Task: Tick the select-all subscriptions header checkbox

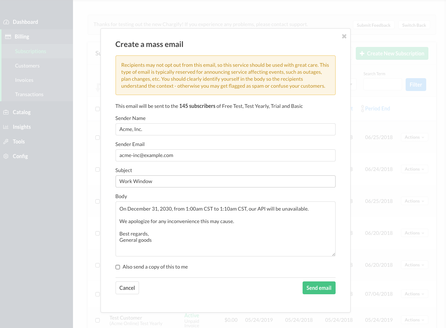Action: [x=98, y=109]
